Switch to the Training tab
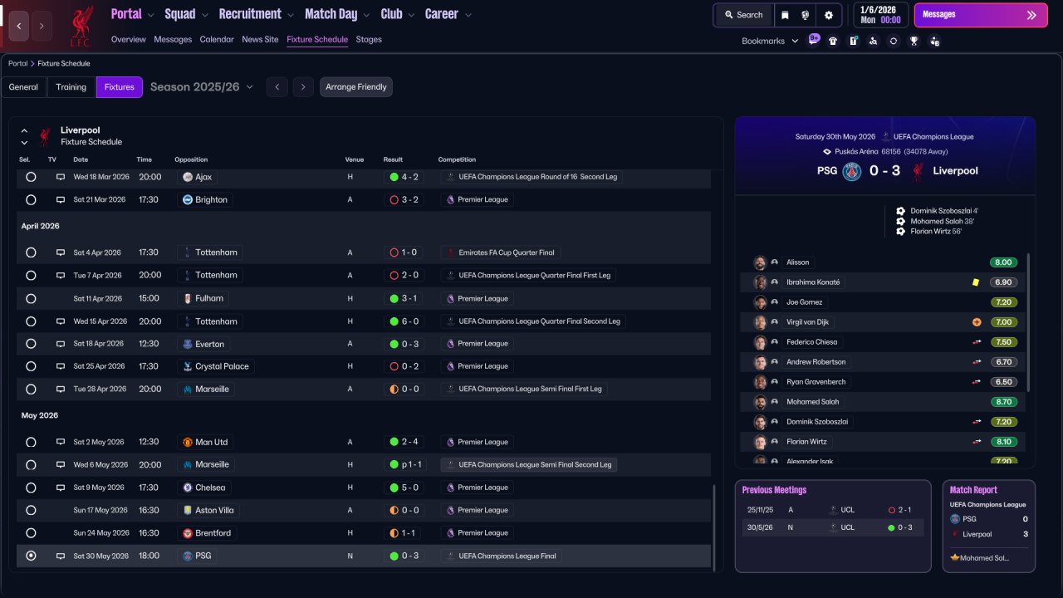 71,87
